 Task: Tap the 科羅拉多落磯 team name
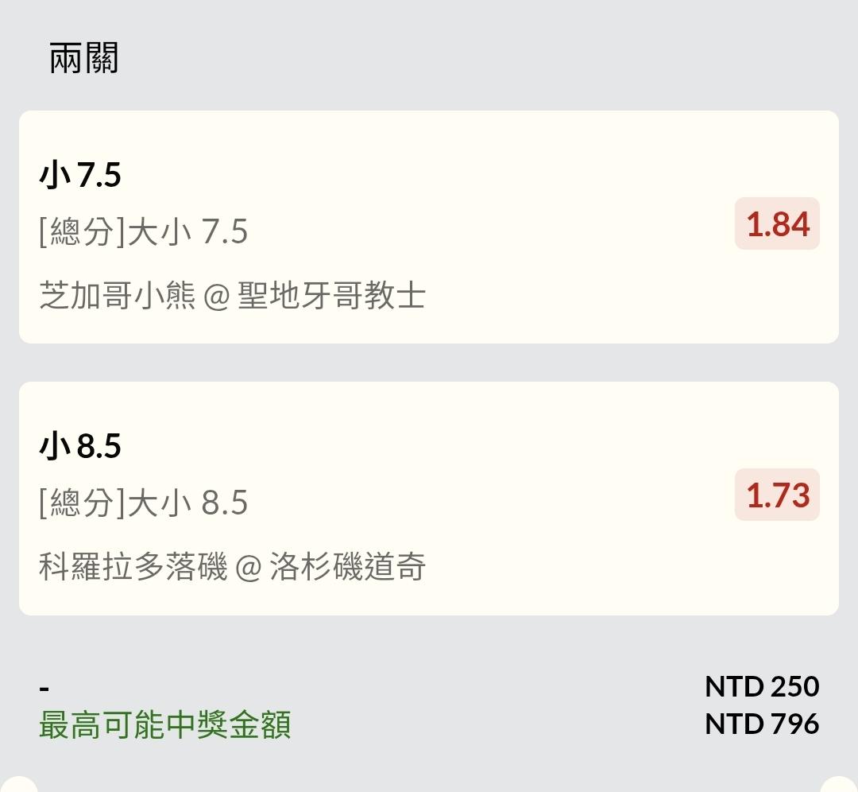pyautogui.click(x=133, y=567)
